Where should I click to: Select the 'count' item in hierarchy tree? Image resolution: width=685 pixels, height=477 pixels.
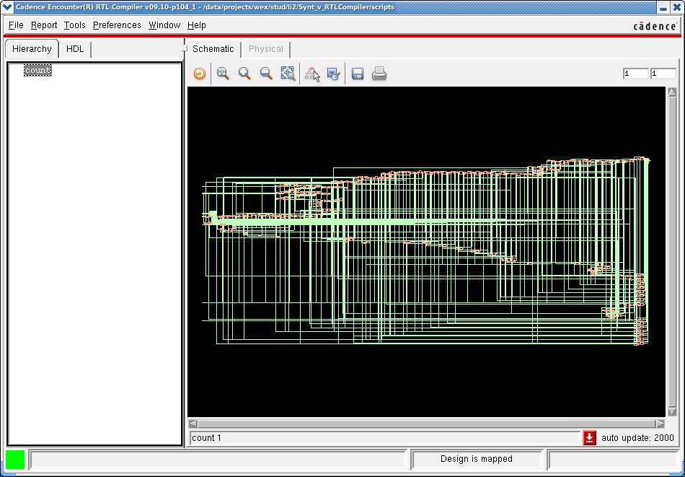point(38,70)
